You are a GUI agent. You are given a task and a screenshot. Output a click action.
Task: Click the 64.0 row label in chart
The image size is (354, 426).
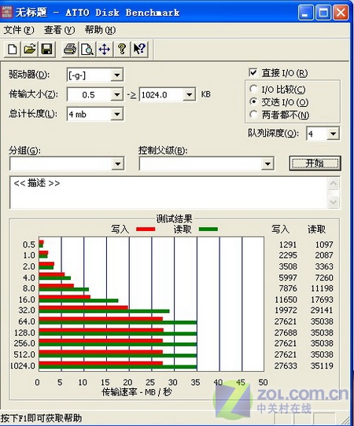point(27,321)
